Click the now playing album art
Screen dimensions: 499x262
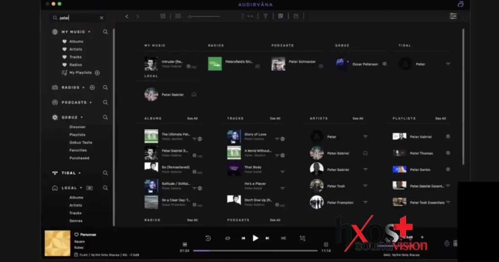[58, 243]
